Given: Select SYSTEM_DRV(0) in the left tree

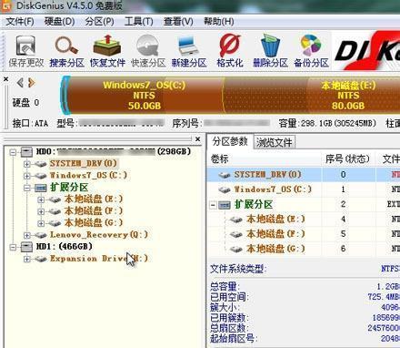Looking at the screenshot, I should tap(84, 163).
